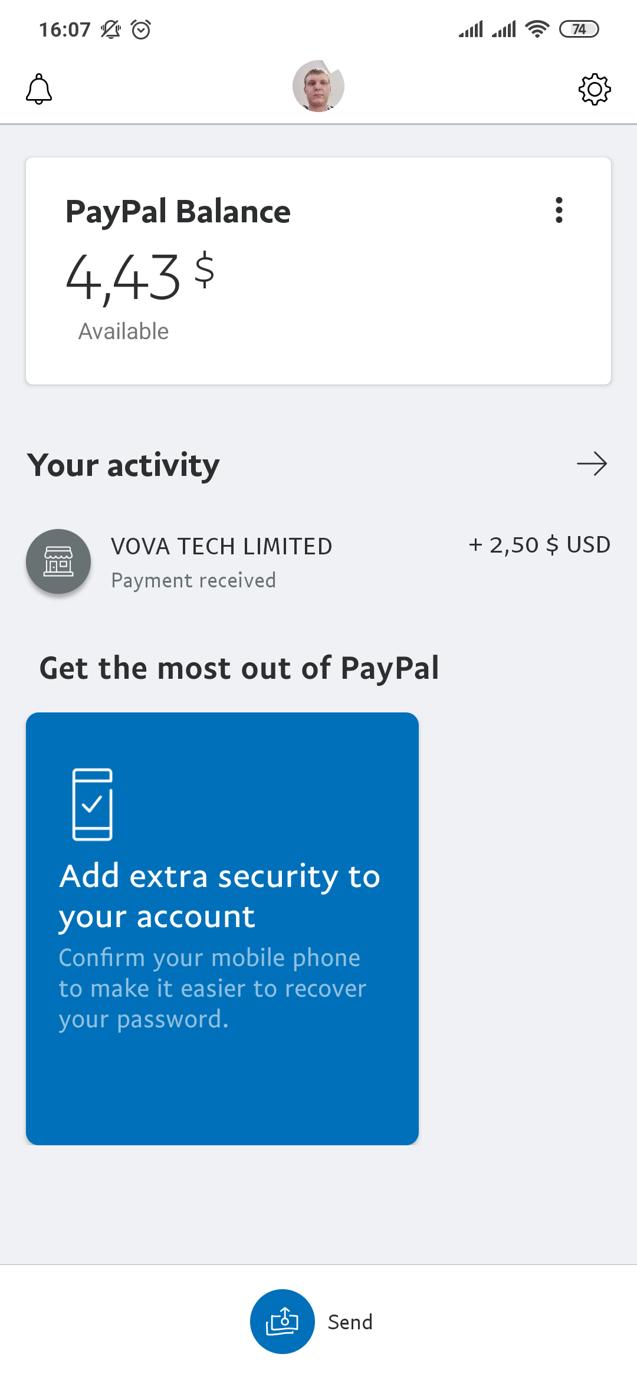Tap the battery indicator
Image resolution: width=637 pixels, height=1380 pixels.
tap(579, 29)
